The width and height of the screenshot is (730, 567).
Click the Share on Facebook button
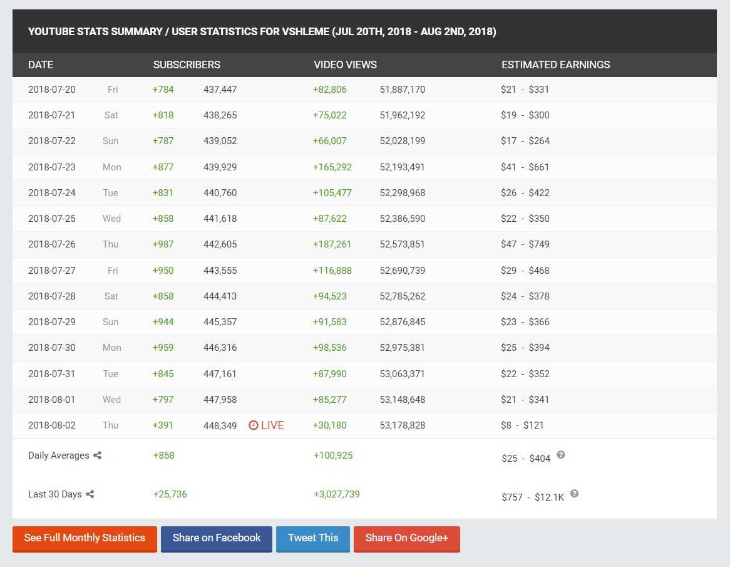point(217,538)
